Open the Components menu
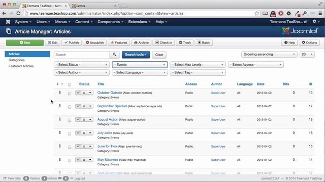This screenshot has height=182, width=325. coord(110,22)
